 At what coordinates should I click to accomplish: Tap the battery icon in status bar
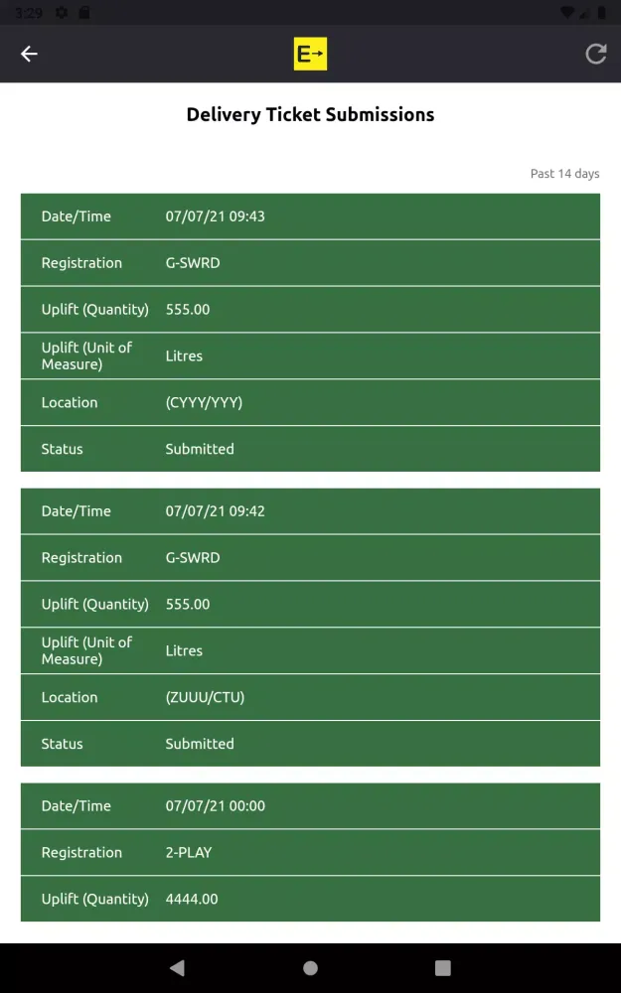click(x=602, y=13)
